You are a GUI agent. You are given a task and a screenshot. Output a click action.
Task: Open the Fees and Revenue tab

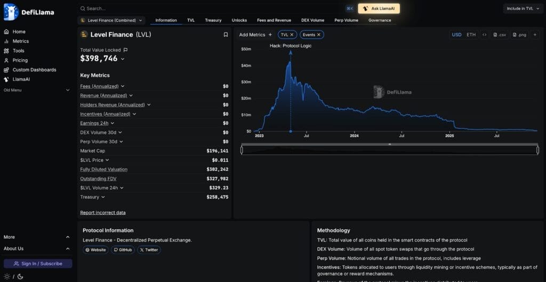coord(274,20)
